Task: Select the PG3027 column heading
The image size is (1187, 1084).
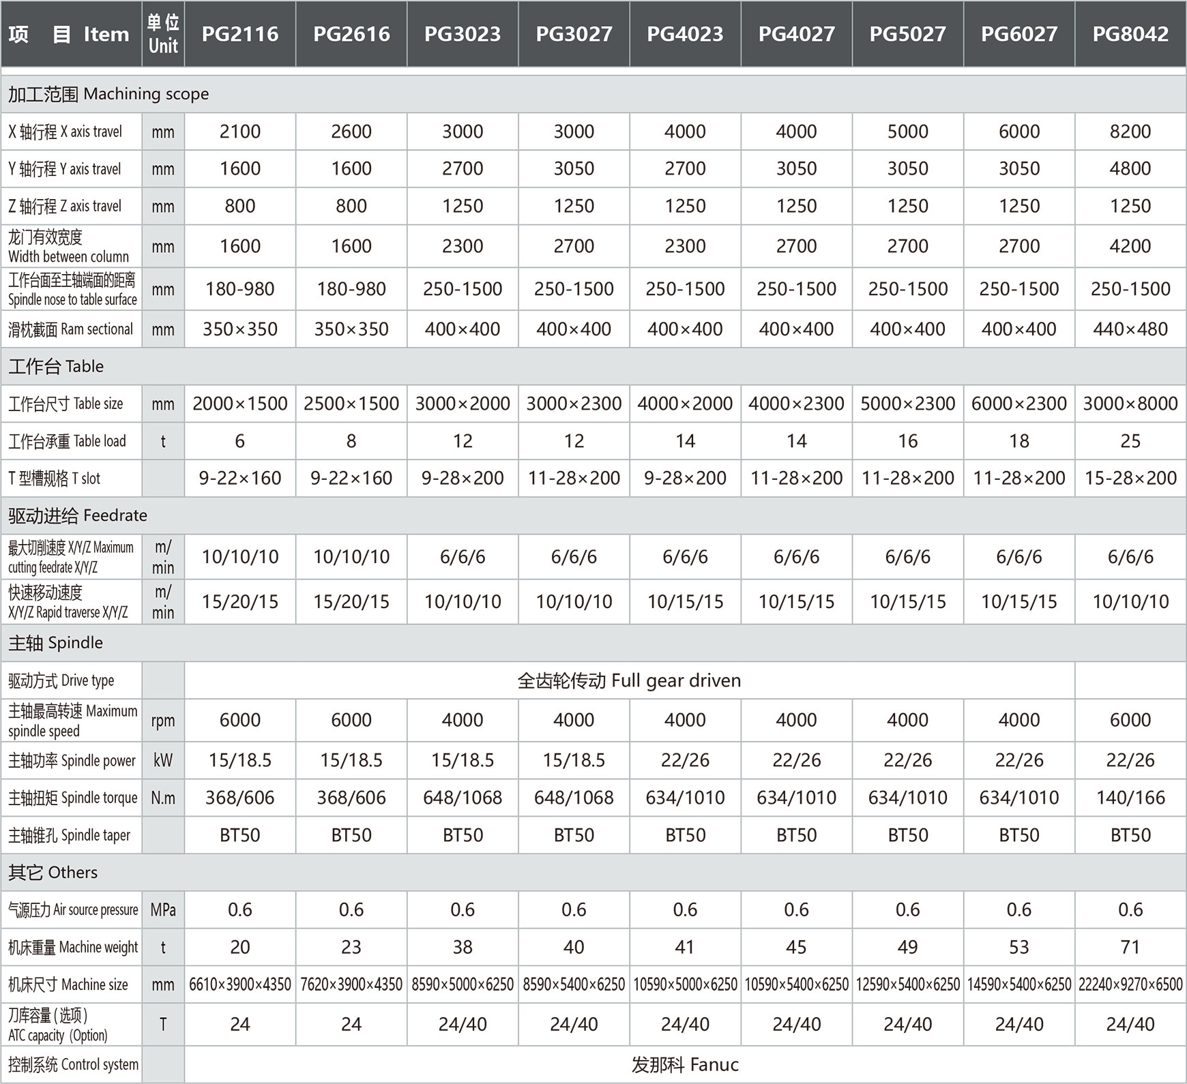Action: click(x=574, y=34)
